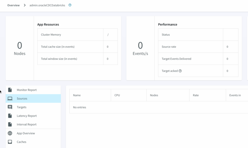Open the Monitor Report menu item
Image resolution: width=248 pixels, height=148 pixels.
click(27, 90)
